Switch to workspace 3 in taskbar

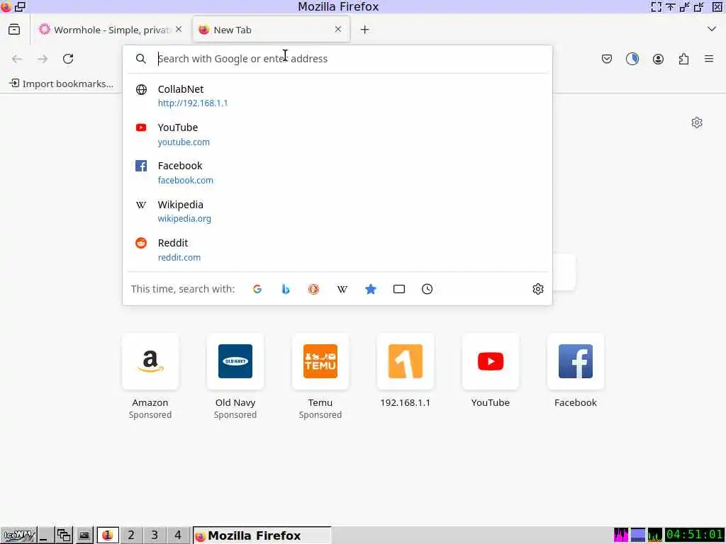pyautogui.click(x=155, y=535)
